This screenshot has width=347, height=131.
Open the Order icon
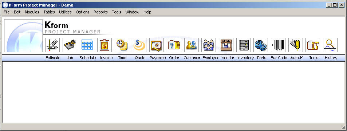174,45
